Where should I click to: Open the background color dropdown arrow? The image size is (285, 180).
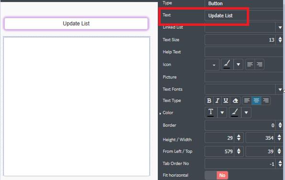246,112
